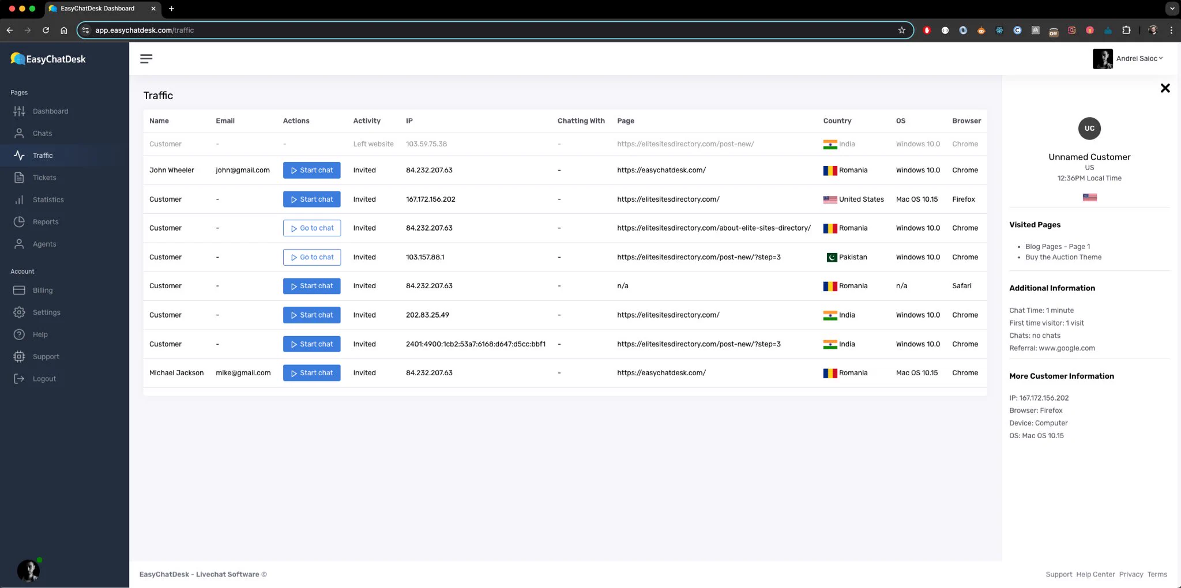Viewport: 1181px width, 588px height.
Task: Start chat with the 202.83.25.49 customer
Action: pos(311,315)
